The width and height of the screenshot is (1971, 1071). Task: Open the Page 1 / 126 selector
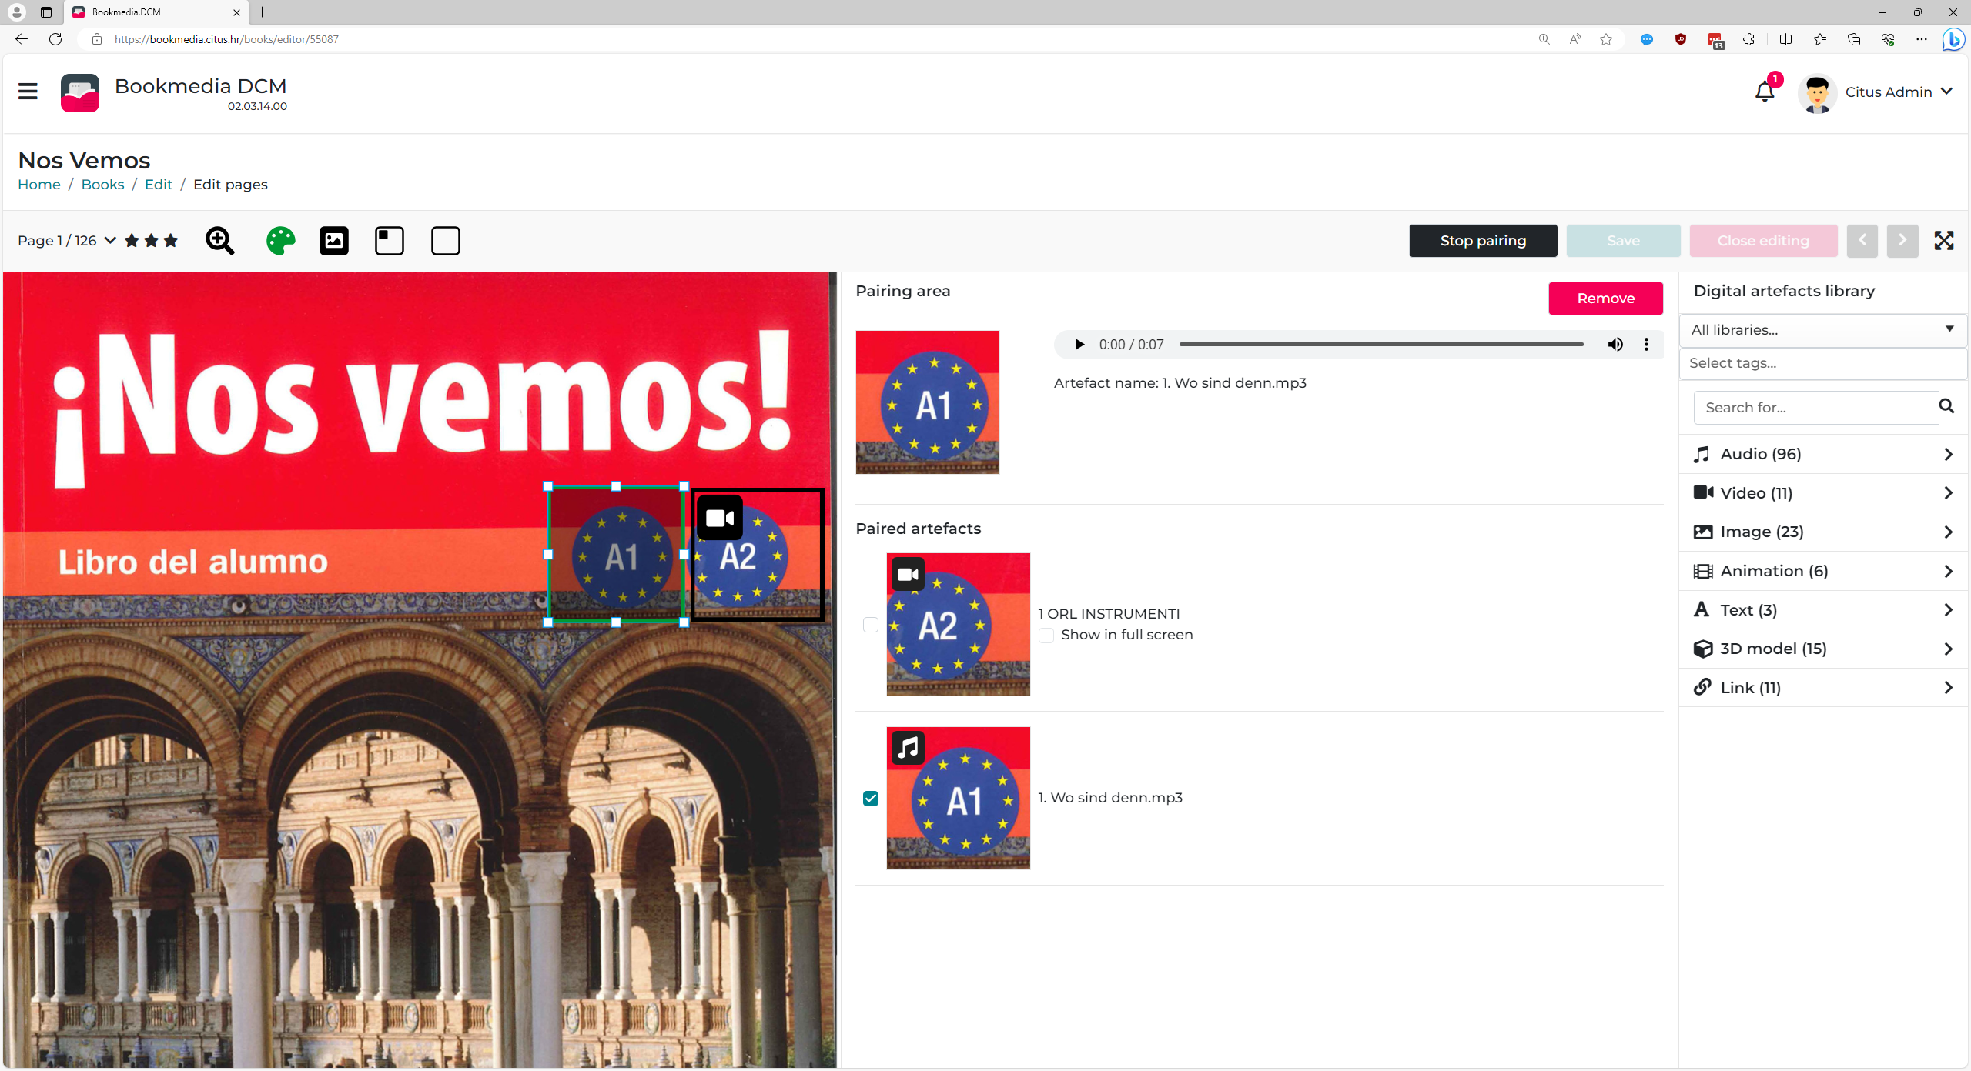[66, 241]
